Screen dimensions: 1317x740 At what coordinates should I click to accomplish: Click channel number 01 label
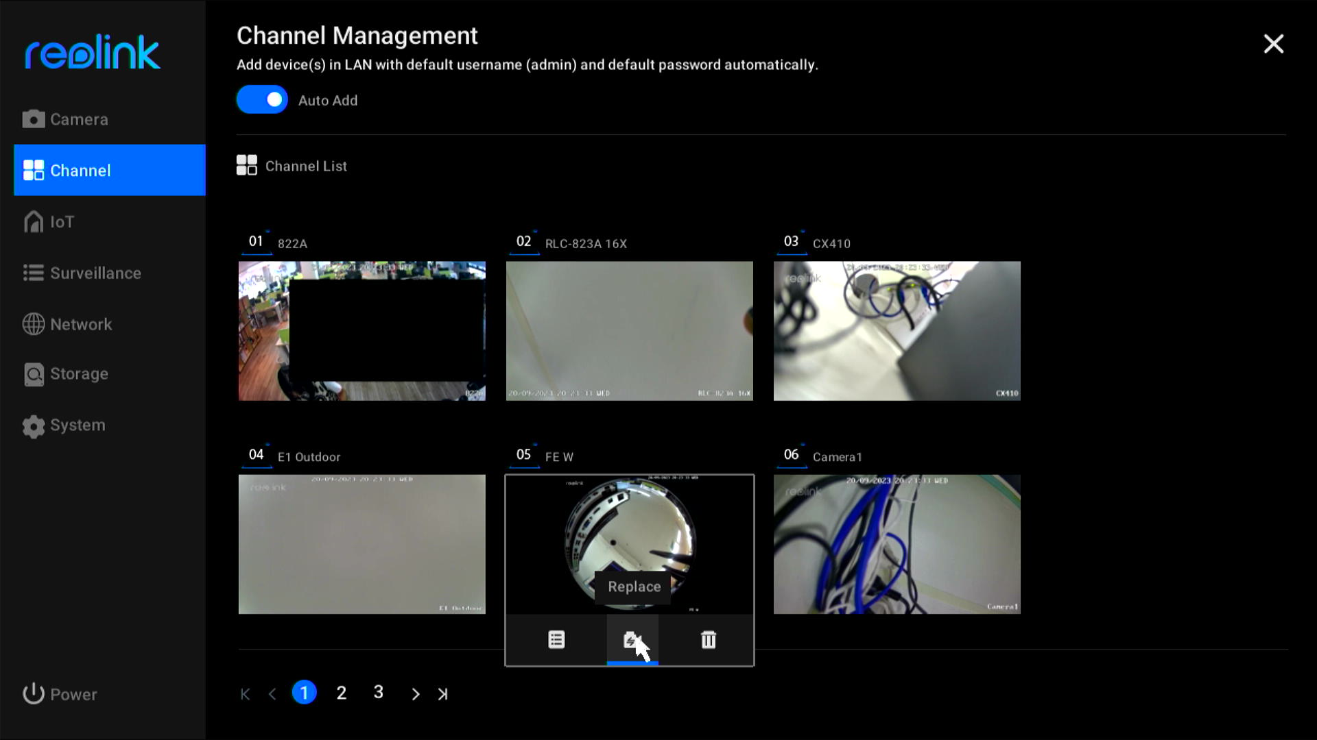[x=256, y=241]
